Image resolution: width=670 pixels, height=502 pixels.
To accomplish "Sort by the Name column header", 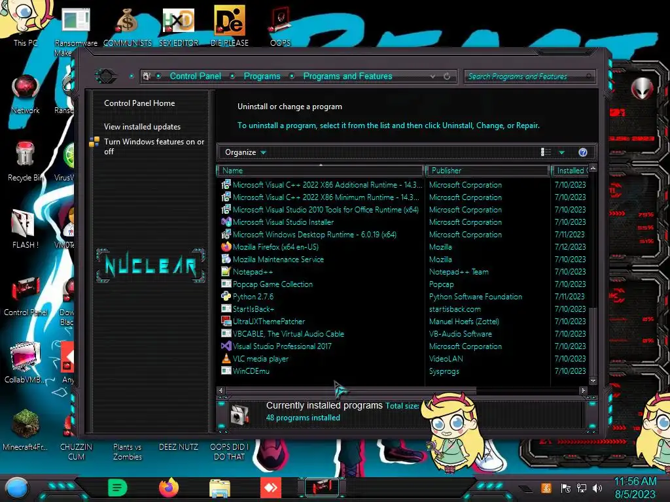I will (321, 171).
